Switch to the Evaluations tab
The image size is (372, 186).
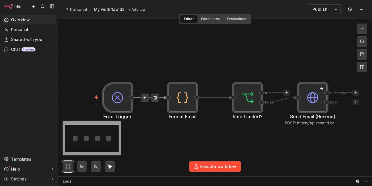click(237, 19)
